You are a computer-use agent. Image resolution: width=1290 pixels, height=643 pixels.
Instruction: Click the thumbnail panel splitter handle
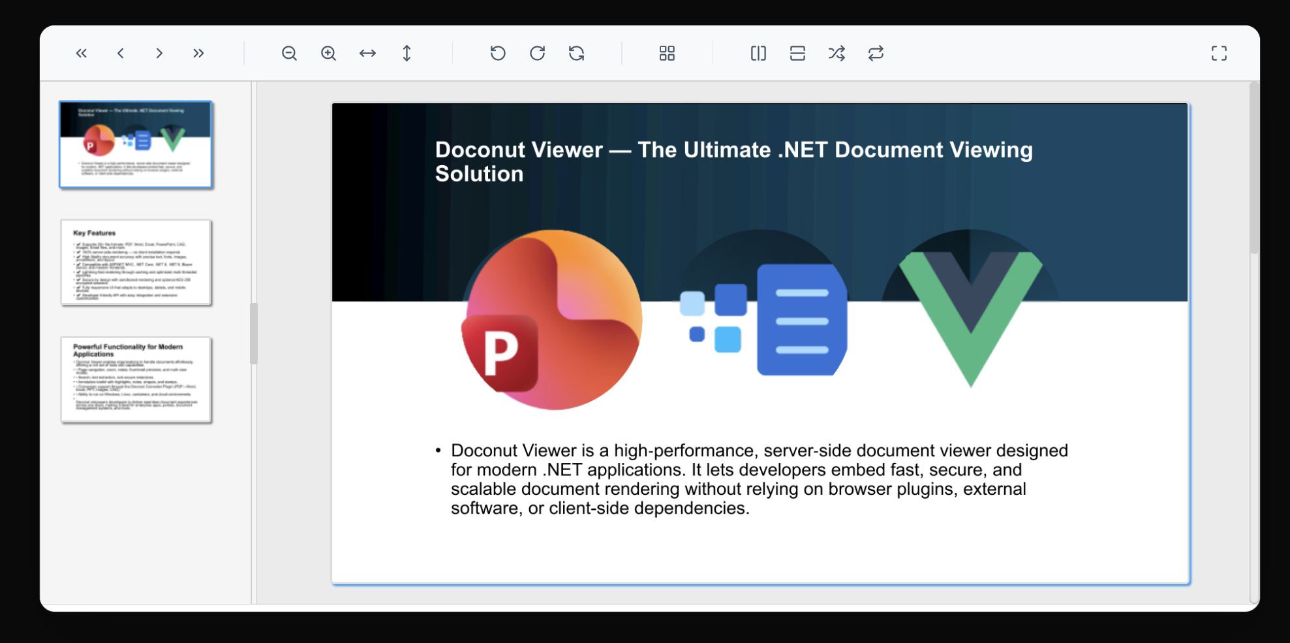coord(254,334)
